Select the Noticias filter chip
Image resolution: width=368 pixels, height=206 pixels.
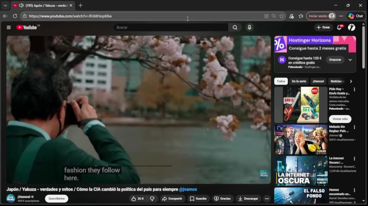pyautogui.click(x=337, y=81)
